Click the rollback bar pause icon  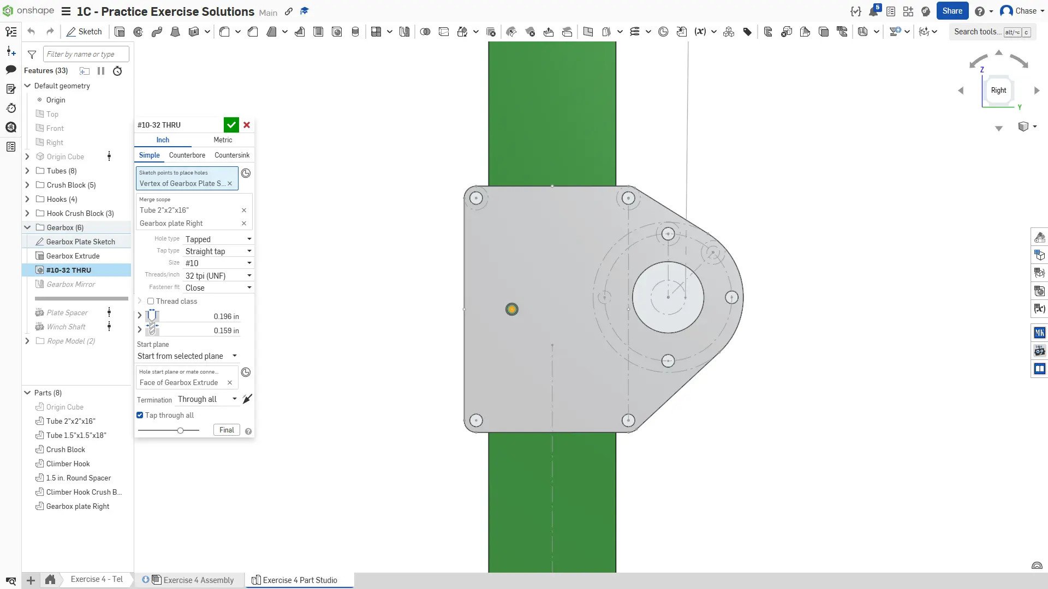[x=101, y=71]
